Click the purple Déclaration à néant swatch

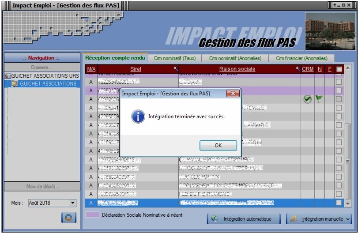click(92, 214)
